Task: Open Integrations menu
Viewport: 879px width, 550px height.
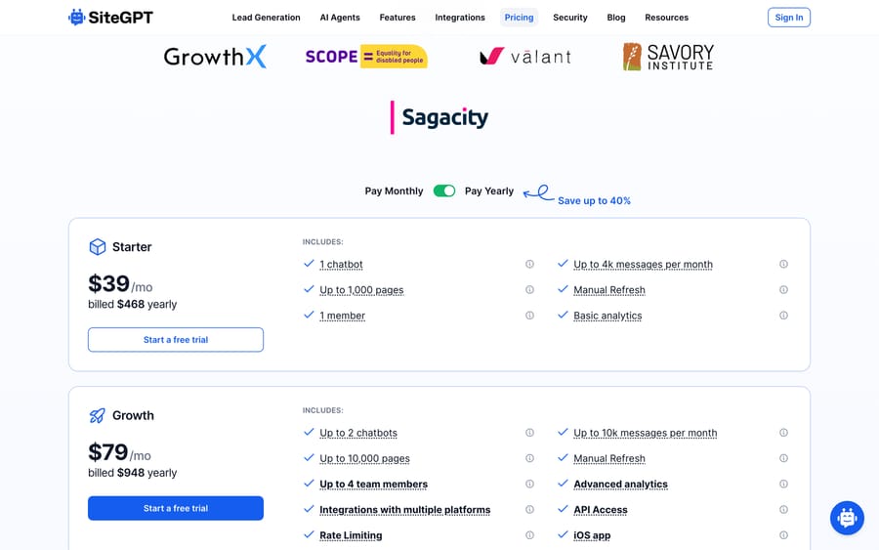Action: 460,18
